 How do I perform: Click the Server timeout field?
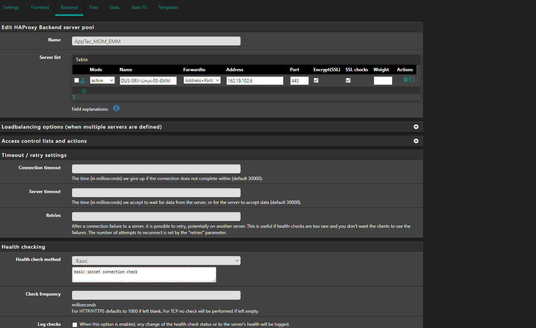[x=156, y=193]
